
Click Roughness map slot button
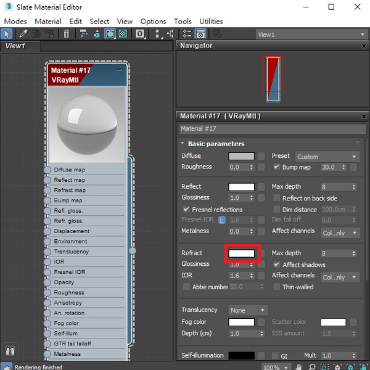[261, 167]
